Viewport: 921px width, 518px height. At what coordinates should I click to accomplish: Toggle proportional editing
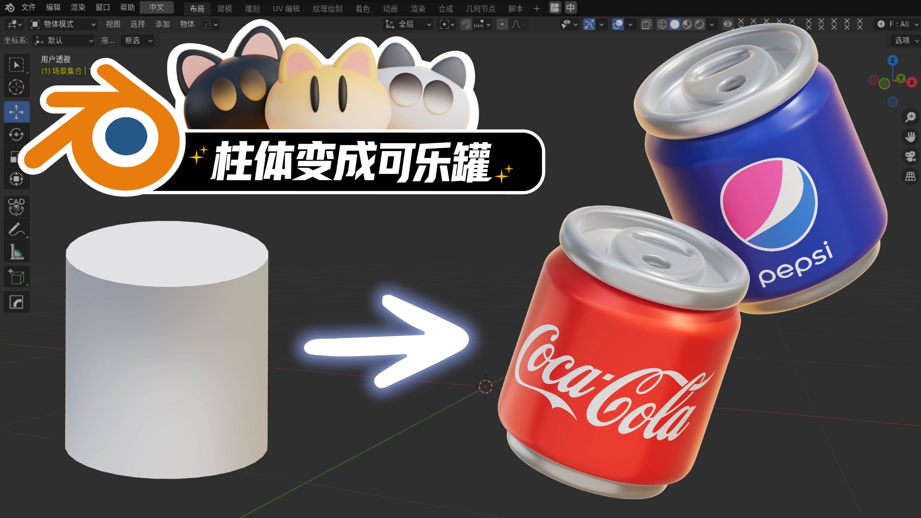502,24
